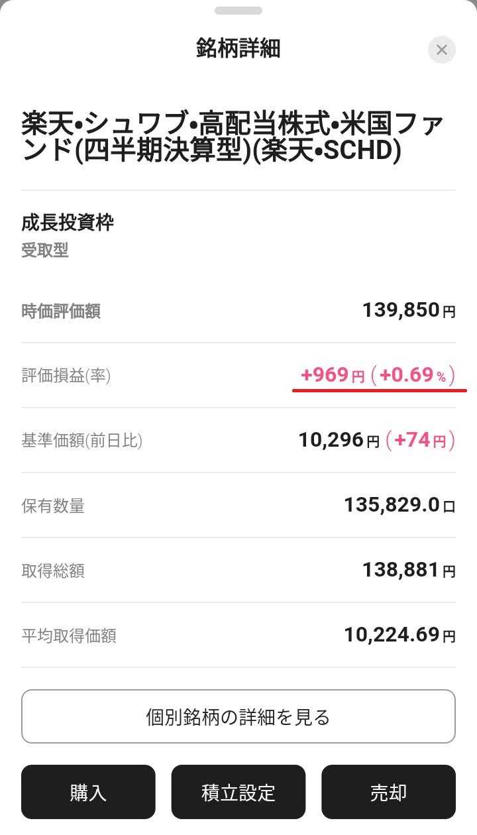The image size is (477, 835).
Task: Select the 成長投資枠 label
Action: 68,223
